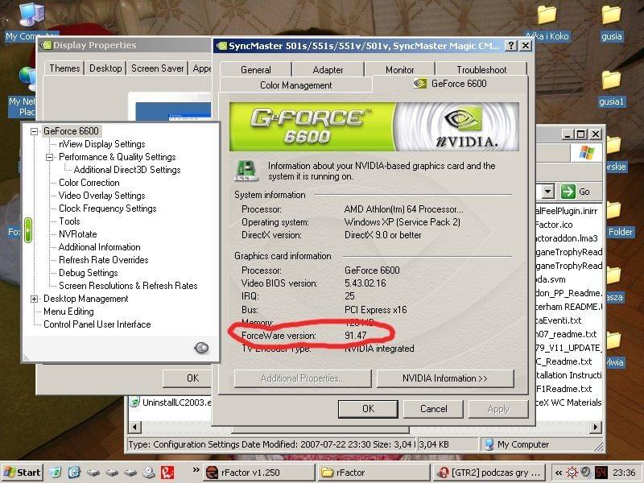Image resolution: width=644 pixels, height=483 pixels.
Task: Click the green NVIDIA flyout menu handle
Action: pyautogui.click(x=28, y=229)
